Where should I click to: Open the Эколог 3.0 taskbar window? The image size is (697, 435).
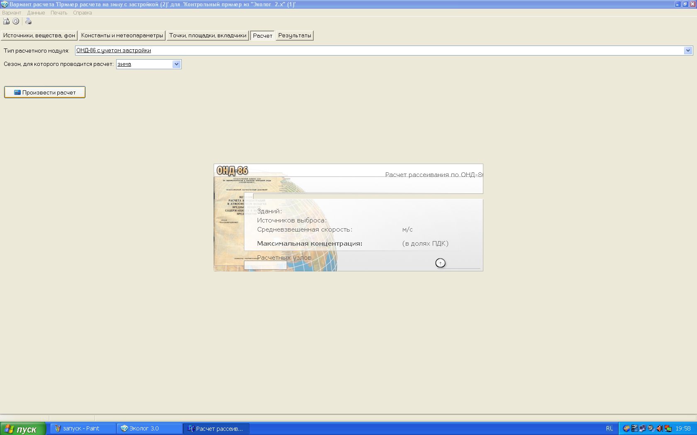[x=149, y=428]
